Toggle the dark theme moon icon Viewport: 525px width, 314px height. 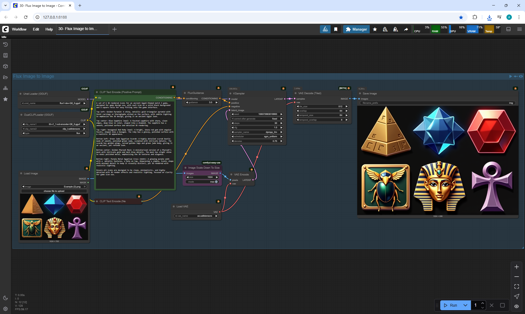tap(5, 298)
